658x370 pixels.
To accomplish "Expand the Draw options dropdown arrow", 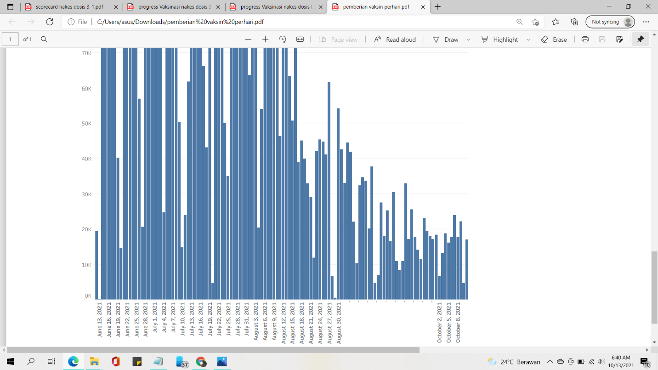I will click(469, 40).
